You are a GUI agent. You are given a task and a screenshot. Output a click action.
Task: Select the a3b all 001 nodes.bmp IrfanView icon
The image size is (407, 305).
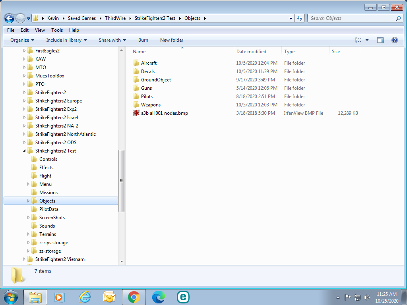(136, 113)
